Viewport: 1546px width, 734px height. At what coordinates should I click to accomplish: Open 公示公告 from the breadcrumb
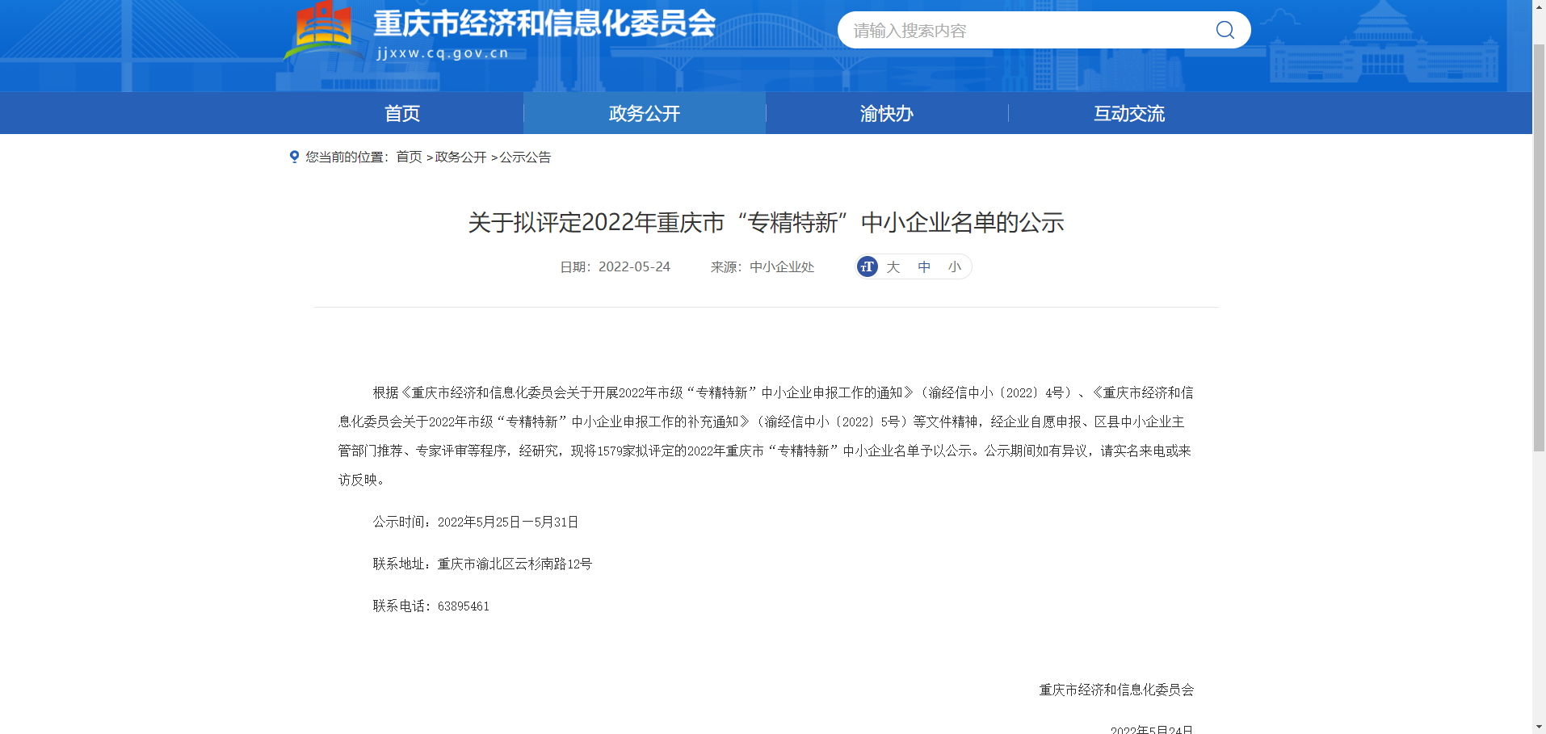click(x=523, y=157)
